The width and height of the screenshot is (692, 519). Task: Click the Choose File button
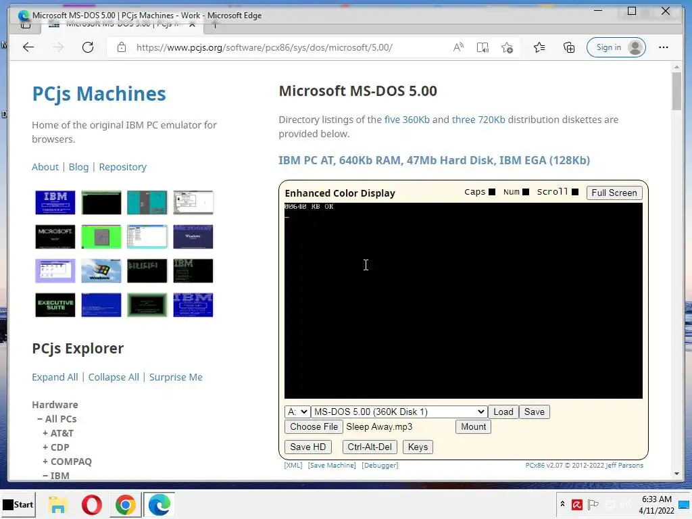pos(314,427)
